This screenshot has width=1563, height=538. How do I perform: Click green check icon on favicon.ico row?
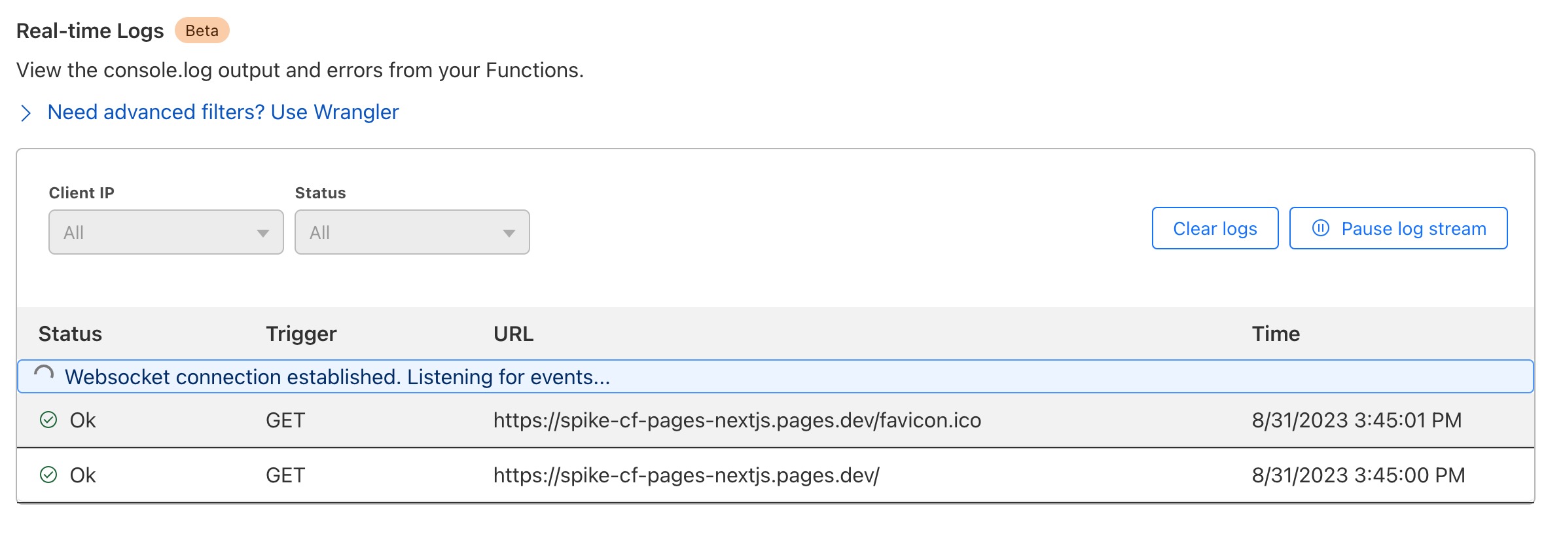pyautogui.click(x=48, y=420)
